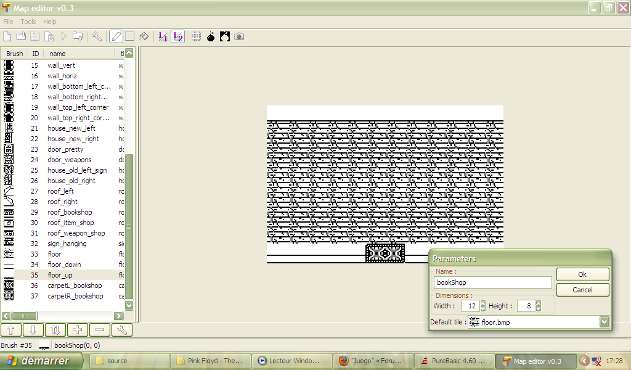
Task: Click Cancel in Parameters dialog
Action: [x=582, y=290]
